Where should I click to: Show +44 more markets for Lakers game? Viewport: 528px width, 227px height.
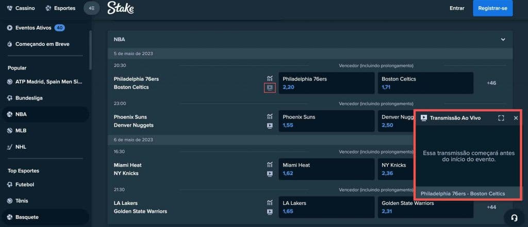[491, 207]
